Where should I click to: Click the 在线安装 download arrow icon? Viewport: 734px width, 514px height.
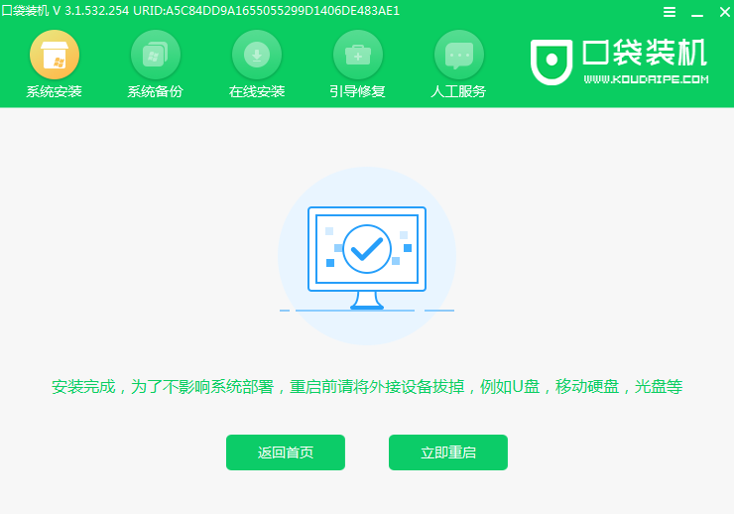[x=257, y=55]
